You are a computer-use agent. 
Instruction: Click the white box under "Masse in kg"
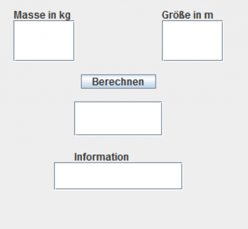pos(44,41)
